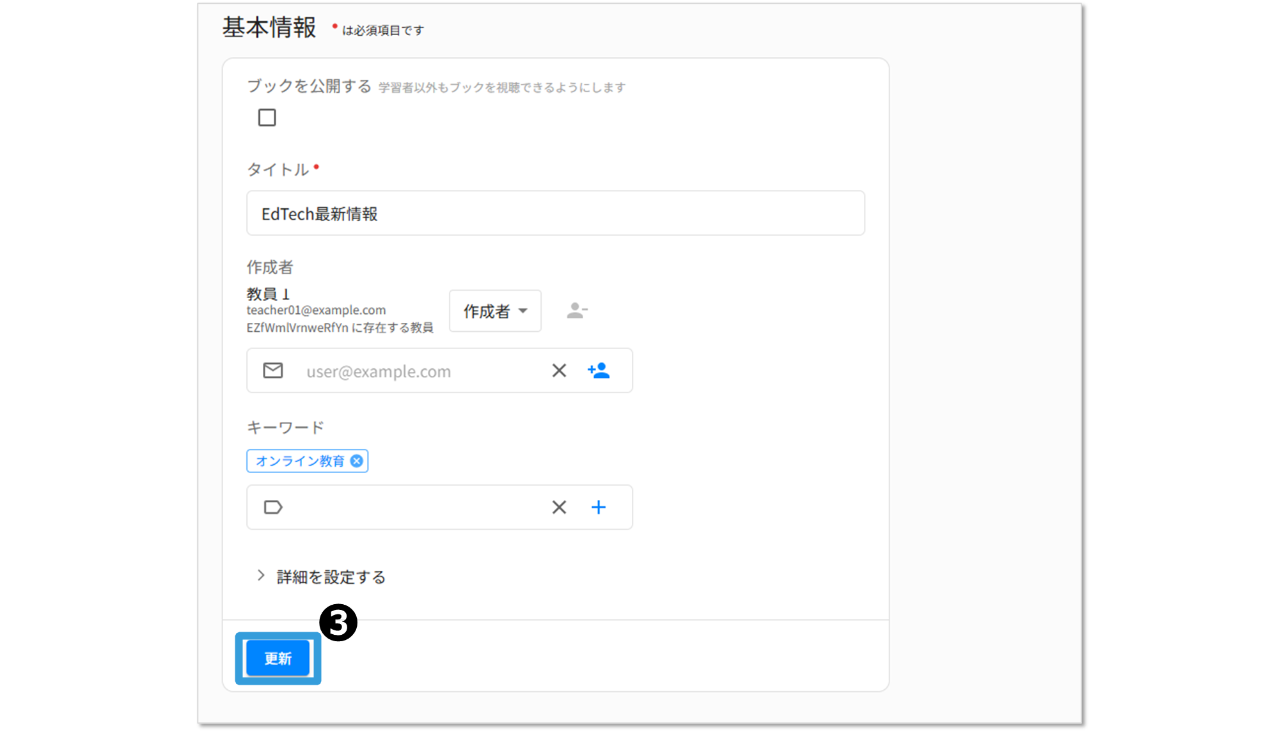Add keyword with the plus icon
This screenshot has width=1279, height=732.
pos(599,508)
